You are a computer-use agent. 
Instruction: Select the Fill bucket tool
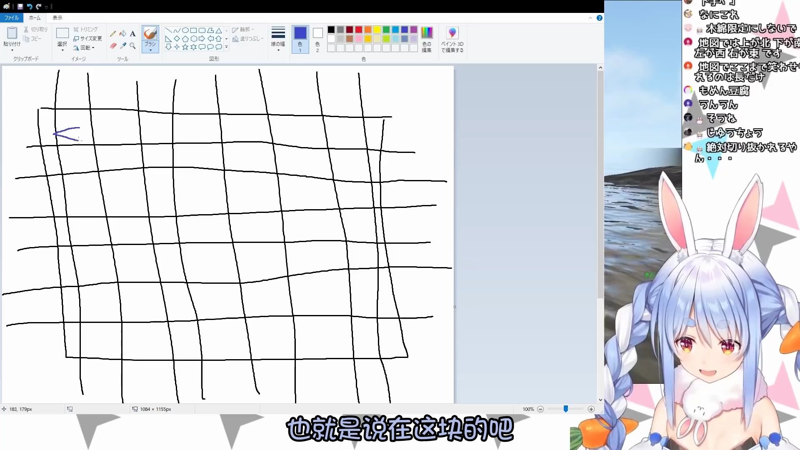coord(123,34)
